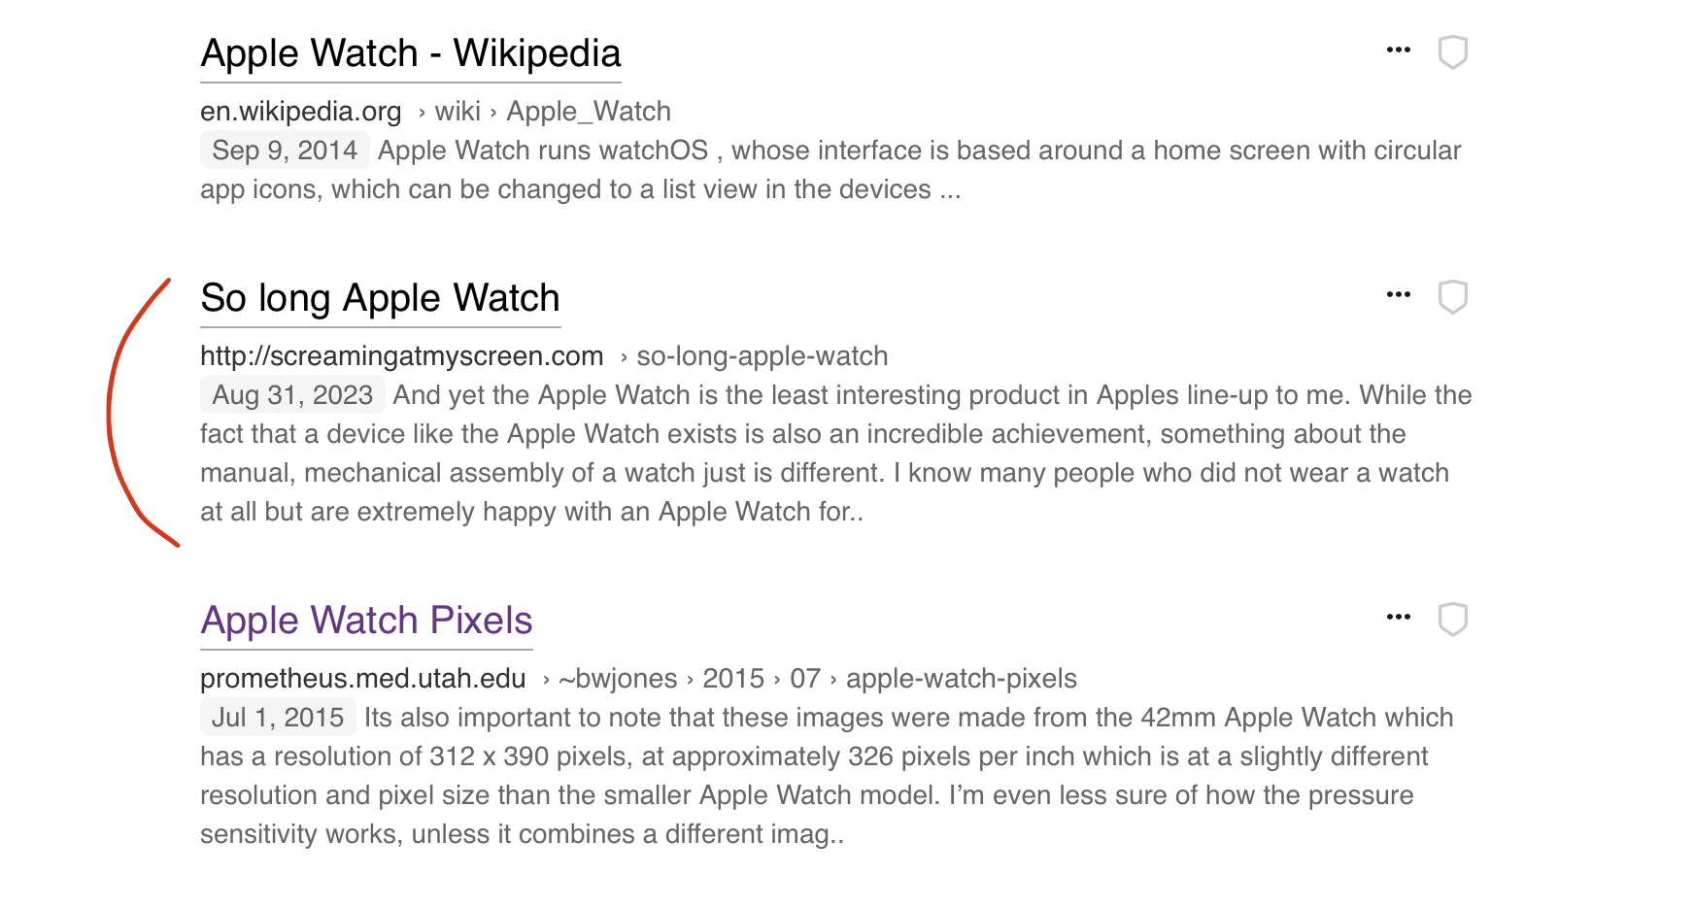Click the shield icon beside the Wikipedia result
The image size is (1694, 907).
(x=1452, y=52)
